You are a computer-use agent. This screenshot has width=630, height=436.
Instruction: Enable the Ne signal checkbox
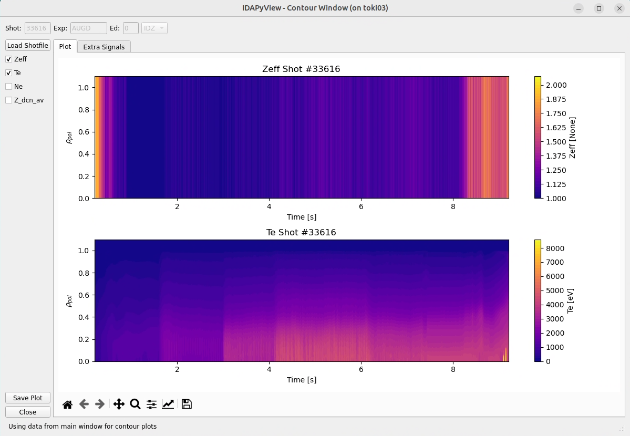(x=8, y=86)
